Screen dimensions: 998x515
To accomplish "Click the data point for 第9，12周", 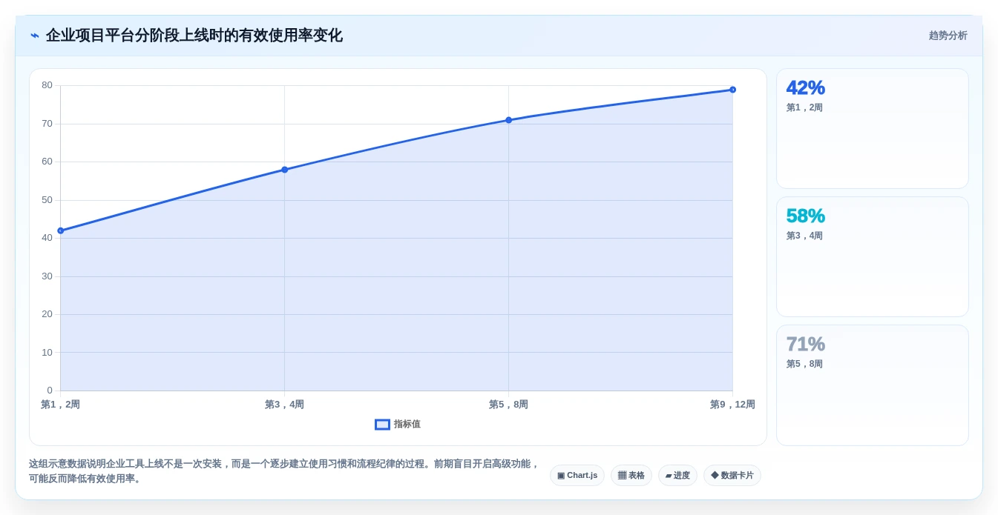I will pos(732,90).
